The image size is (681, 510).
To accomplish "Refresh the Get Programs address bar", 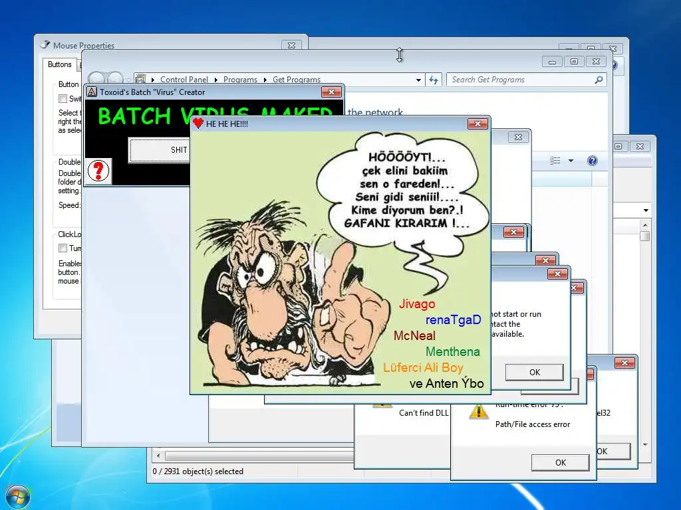I will pyautogui.click(x=434, y=80).
